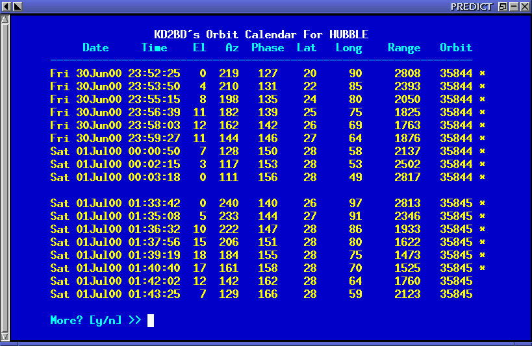Click the vertical scrollbar track
532x346 pixels.
click(x=5, y=175)
